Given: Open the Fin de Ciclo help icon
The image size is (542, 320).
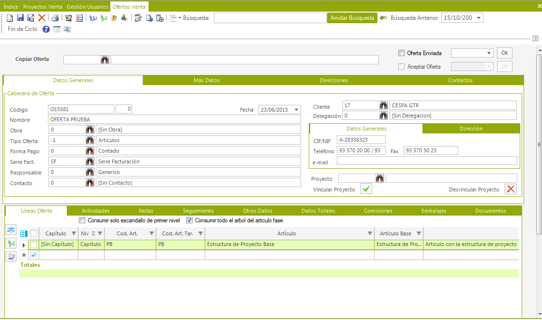Looking at the screenshot, I should 46,29.
